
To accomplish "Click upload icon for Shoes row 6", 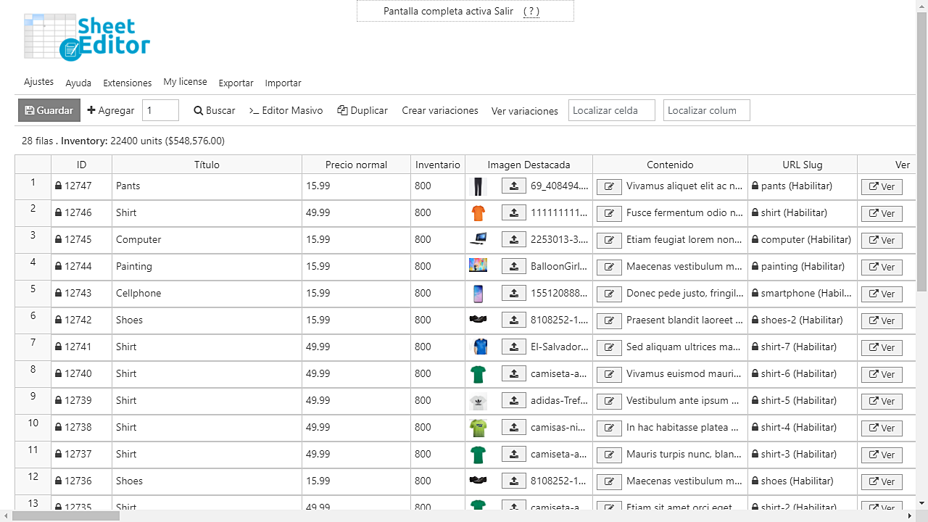I will point(513,320).
